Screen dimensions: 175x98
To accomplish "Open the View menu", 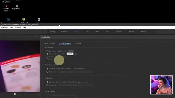I will (x=11, y=27).
